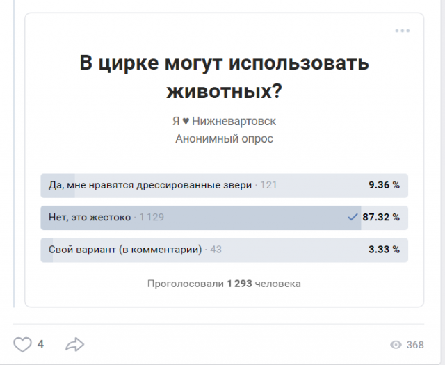
Task: Click 'Анонимный опрос' label
Action: click(224, 139)
